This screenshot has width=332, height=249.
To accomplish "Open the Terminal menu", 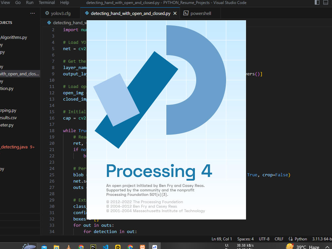I will coord(47,3).
